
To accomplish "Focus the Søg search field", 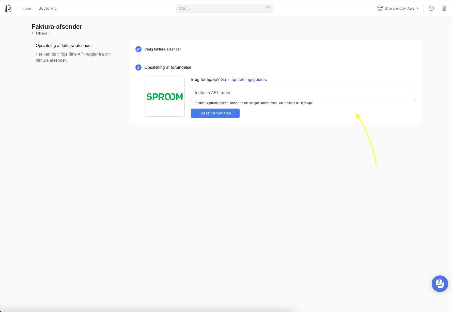I will (224, 8).
